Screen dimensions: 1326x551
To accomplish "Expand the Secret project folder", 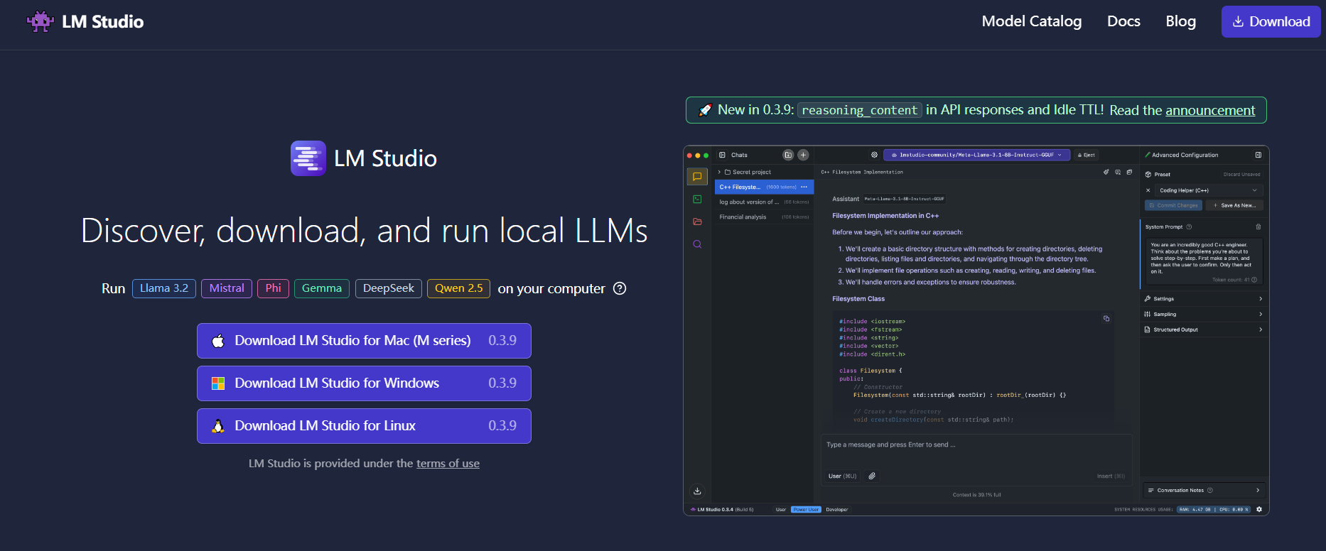I will (746, 172).
